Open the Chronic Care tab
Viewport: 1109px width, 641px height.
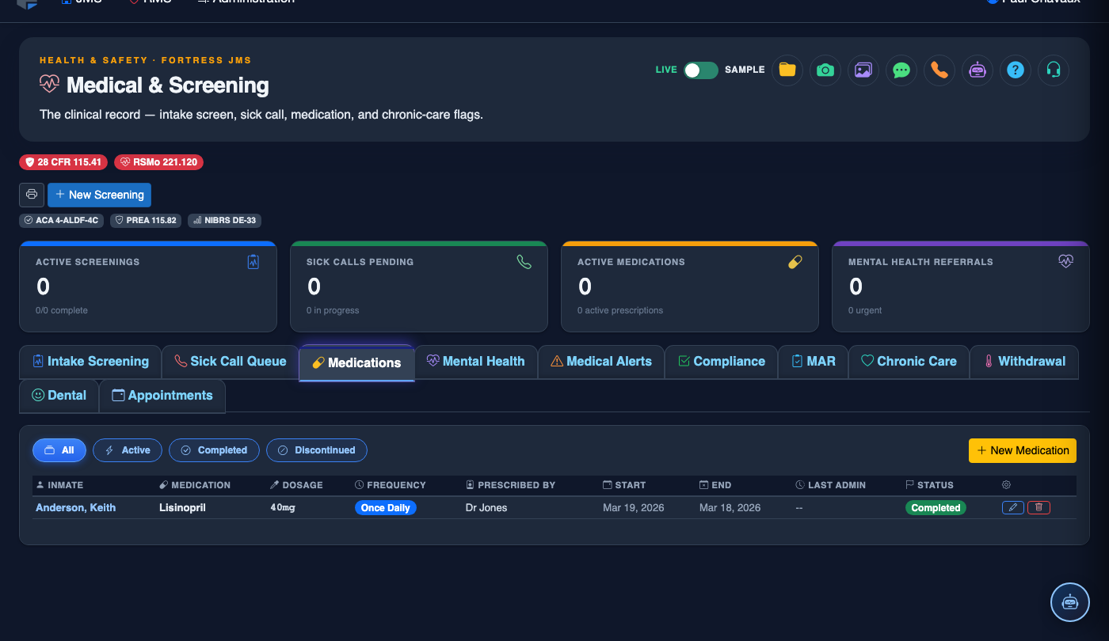click(x=909, y=362)
